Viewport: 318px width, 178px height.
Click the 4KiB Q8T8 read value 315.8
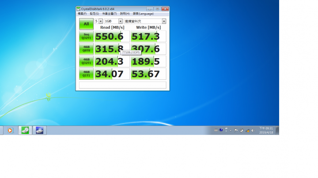[112, 49]
